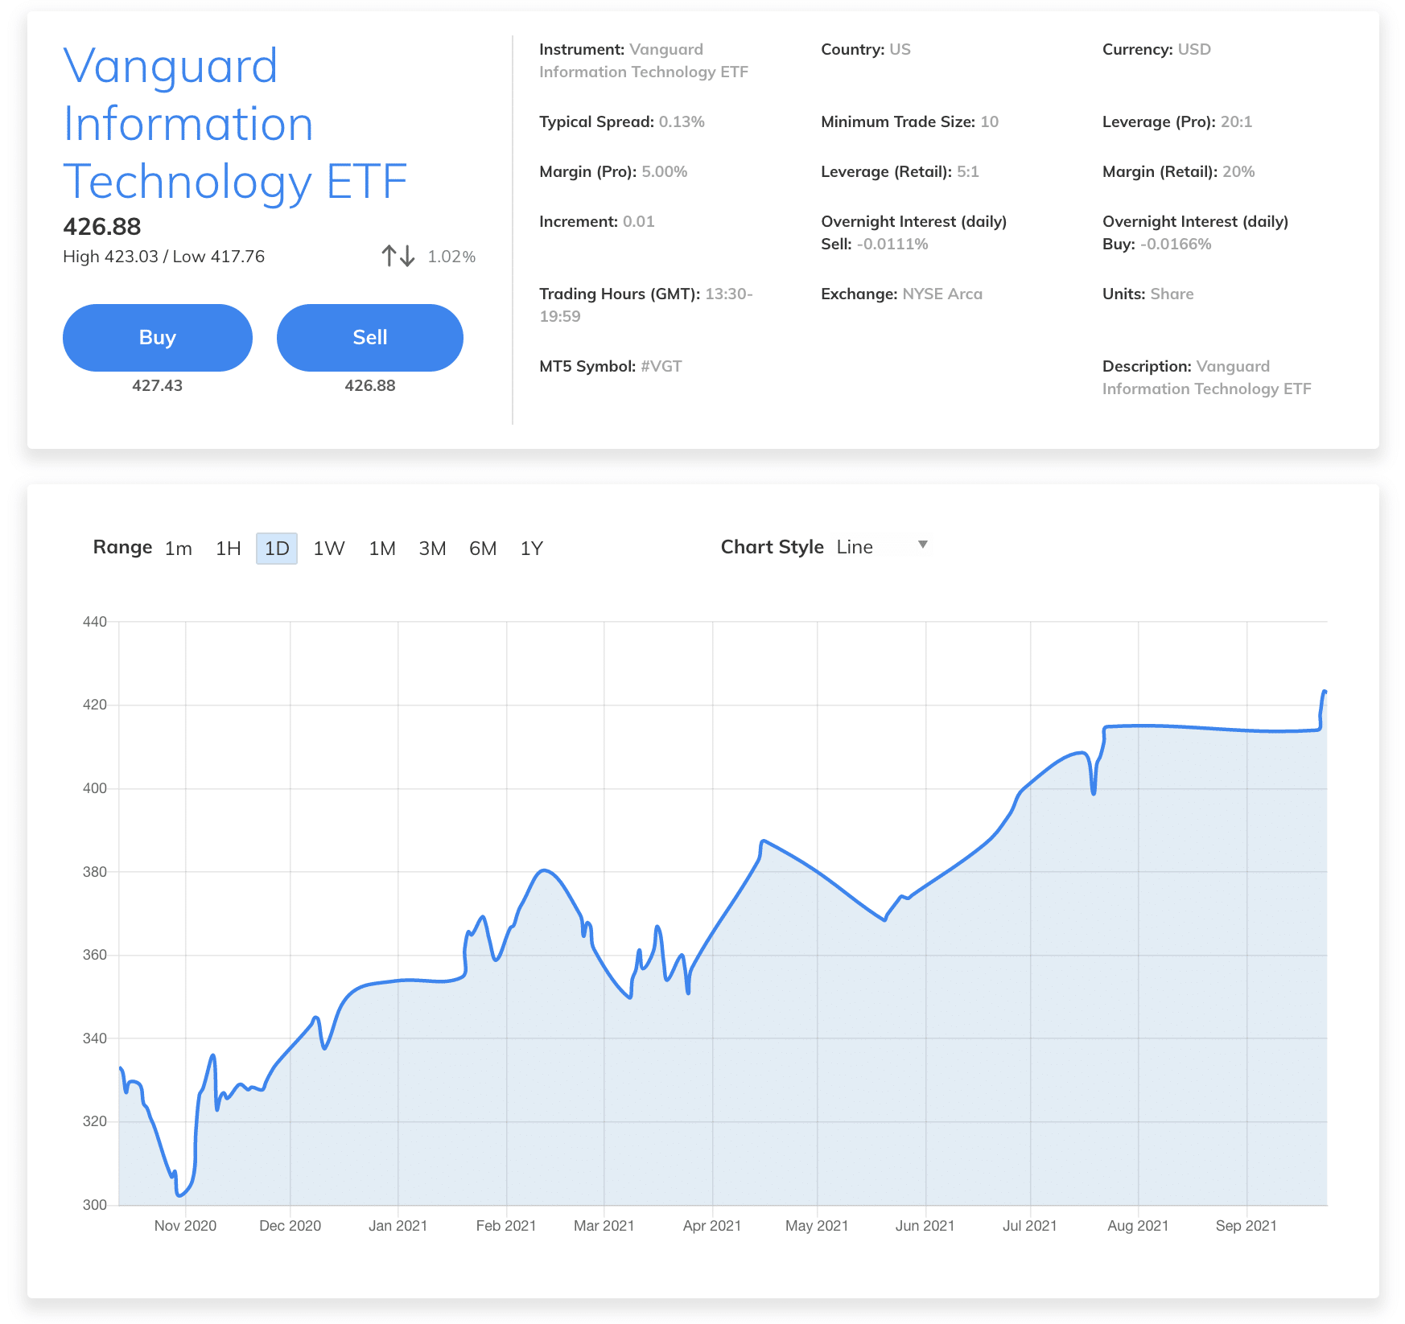Show the 1Y chart range
Screen dimensions: 1405x1324
pos(531,549)
